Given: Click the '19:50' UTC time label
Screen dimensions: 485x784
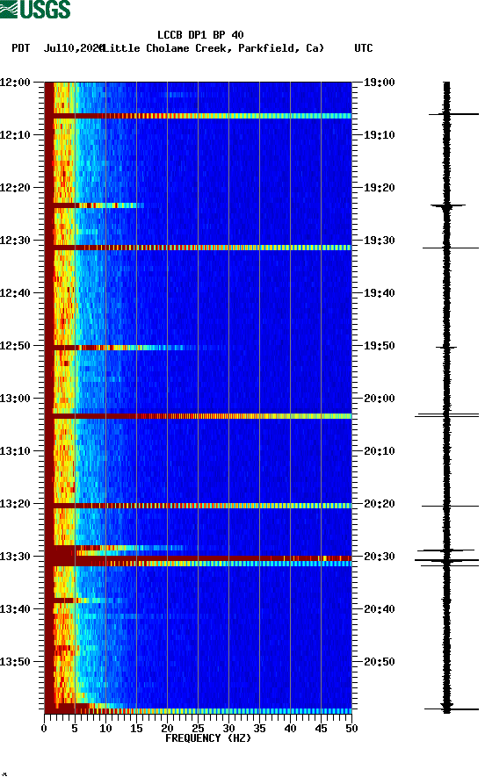Looking at the screenshot, I should click(380, 346).
